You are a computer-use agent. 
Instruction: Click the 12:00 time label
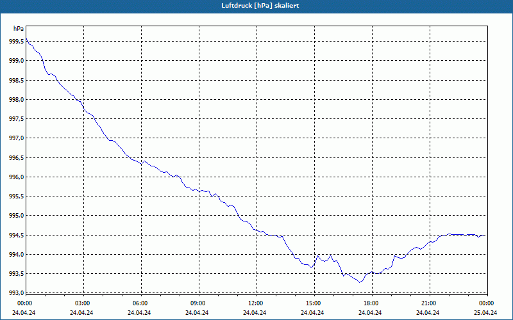point(255,303)
